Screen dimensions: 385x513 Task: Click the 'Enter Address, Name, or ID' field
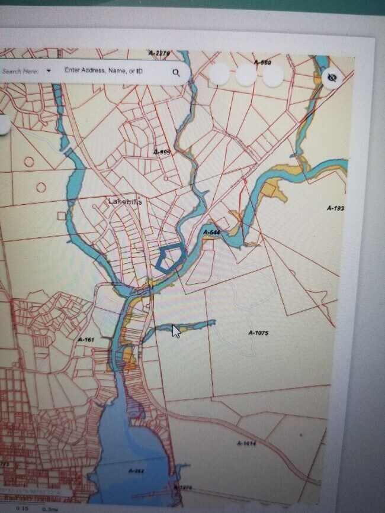tap(104, 70)
